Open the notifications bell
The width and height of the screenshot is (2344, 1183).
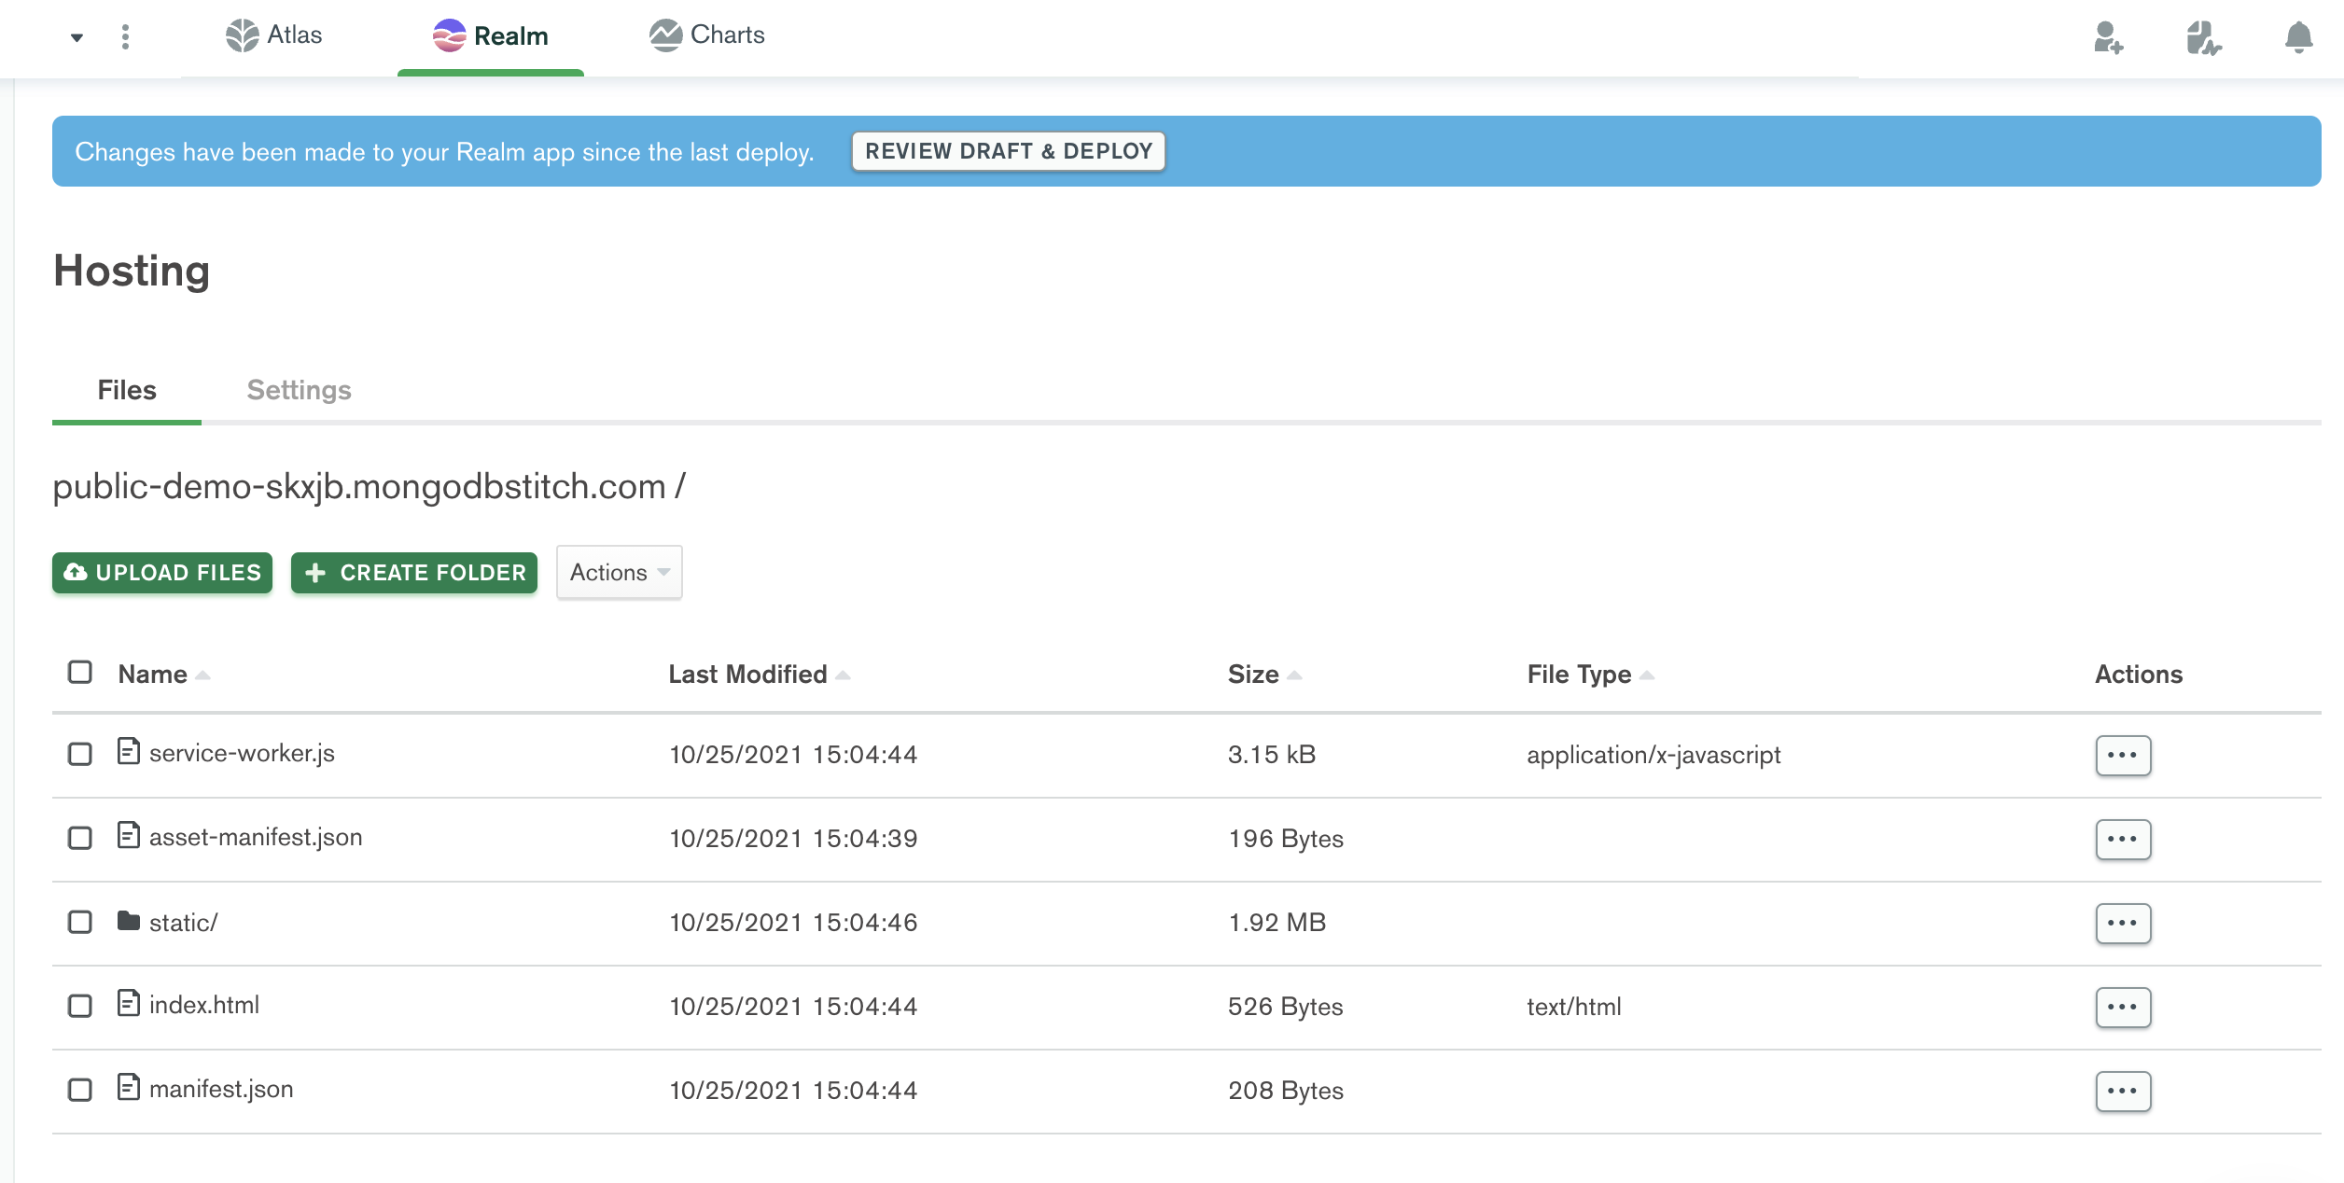tap(2298, 37)
